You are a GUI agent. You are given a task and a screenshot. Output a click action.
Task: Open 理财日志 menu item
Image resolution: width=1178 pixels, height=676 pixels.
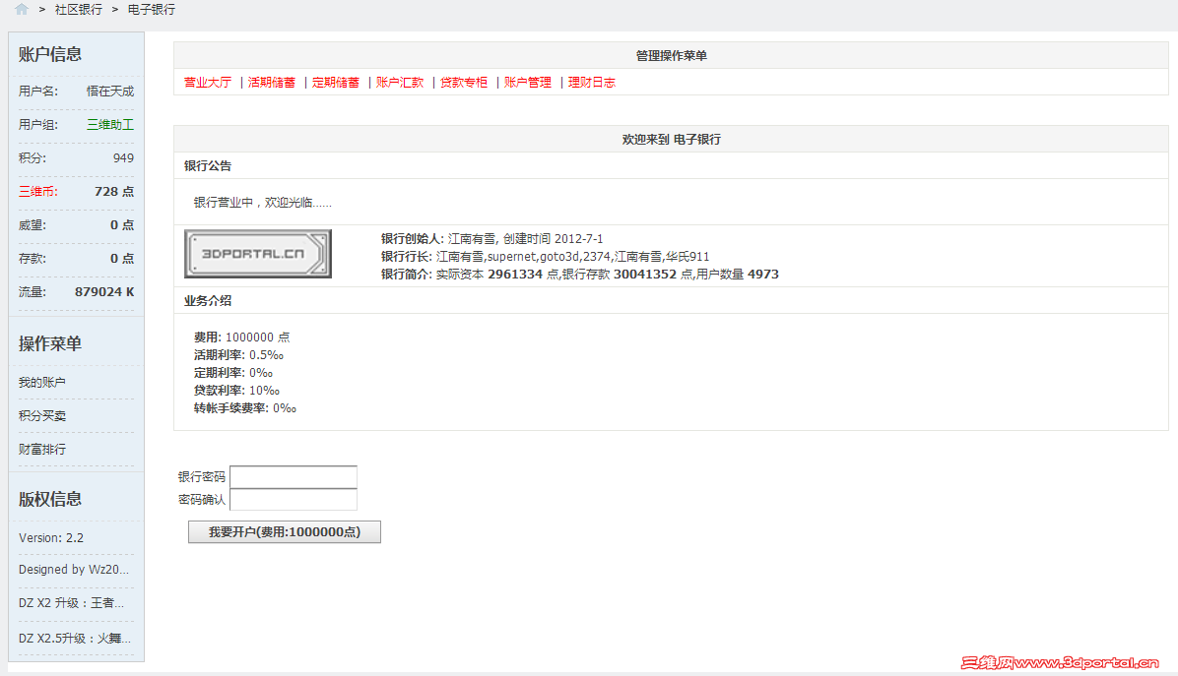click(x=591, y=83)
